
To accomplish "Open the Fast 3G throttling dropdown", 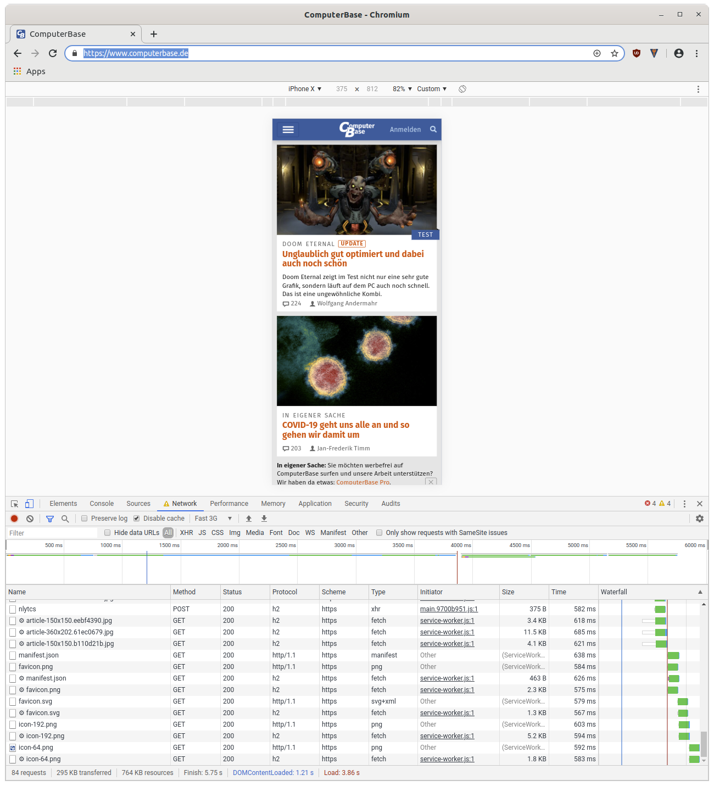I will (x=213, y=519).
